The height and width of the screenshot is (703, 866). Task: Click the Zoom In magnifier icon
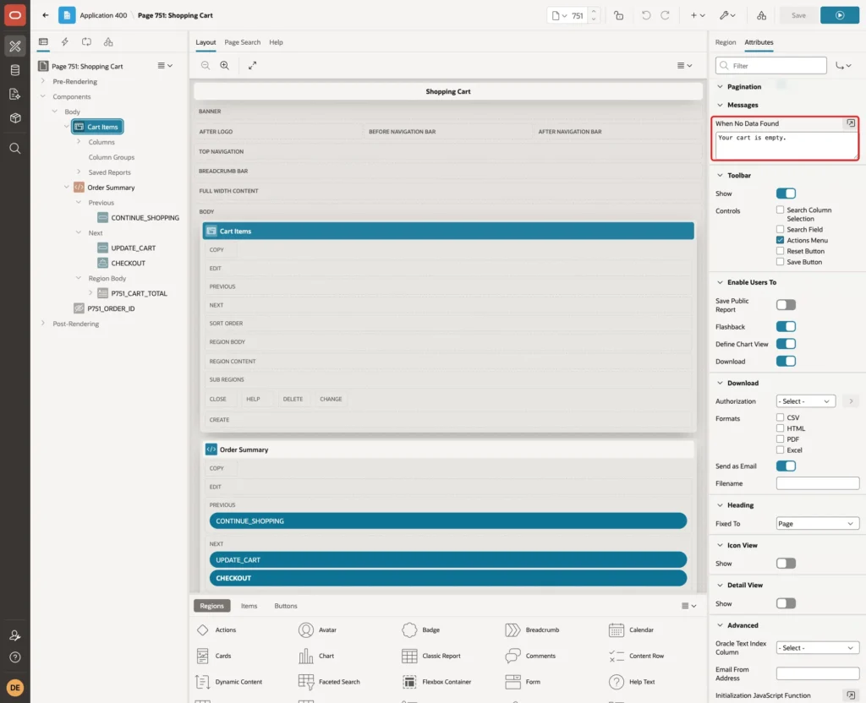point(225,65)
